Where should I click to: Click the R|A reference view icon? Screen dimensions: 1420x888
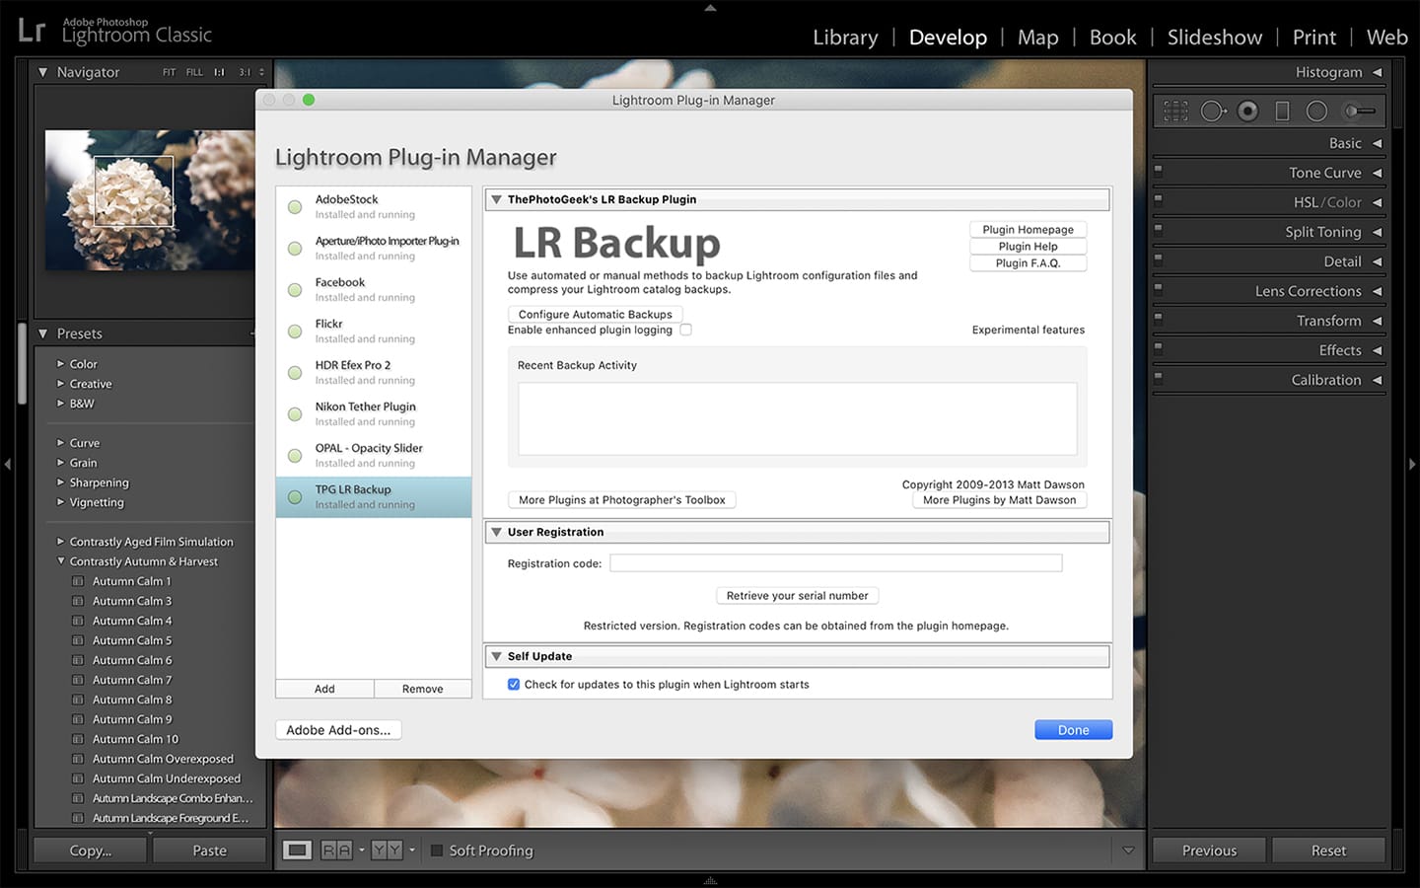click(x=336, y=850)
